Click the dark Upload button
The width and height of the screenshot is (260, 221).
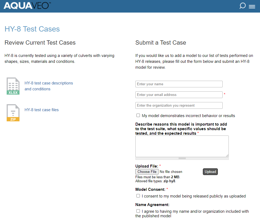[210, 172]
